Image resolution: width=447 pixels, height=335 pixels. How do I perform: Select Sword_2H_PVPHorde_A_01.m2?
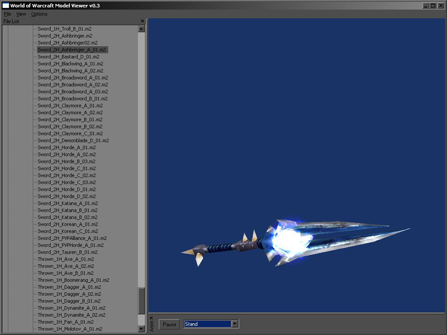tap(71, 245)
